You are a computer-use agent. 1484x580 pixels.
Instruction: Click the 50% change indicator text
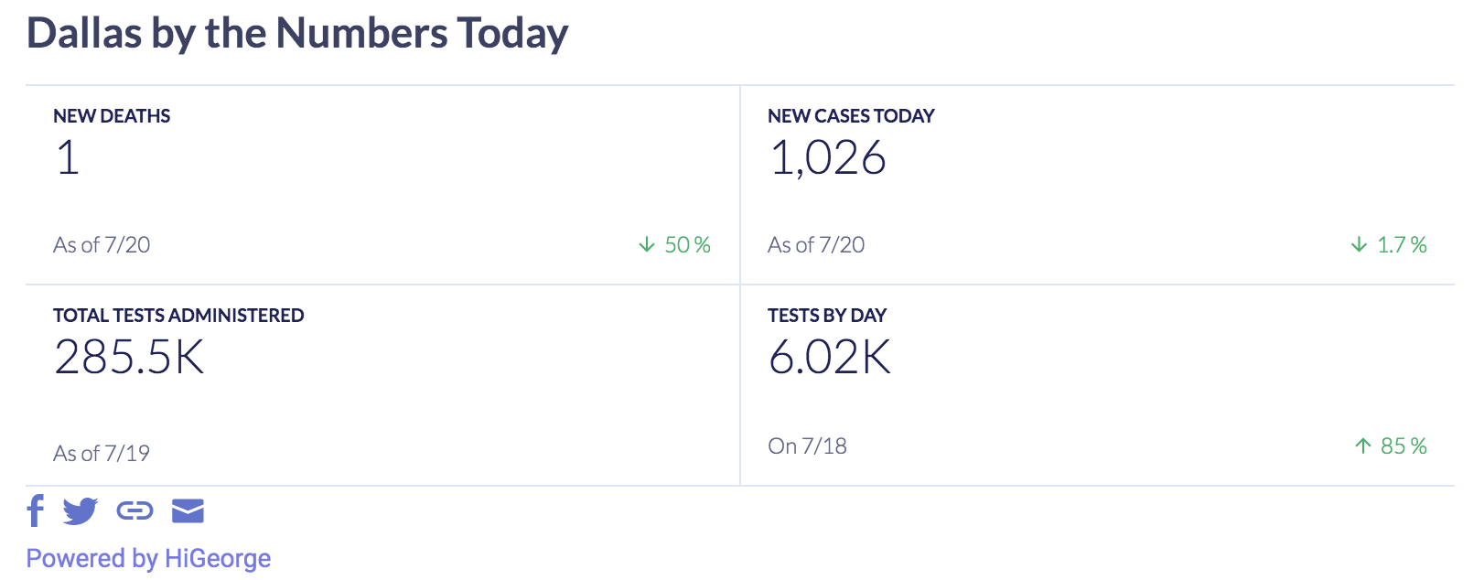[687, 244]
